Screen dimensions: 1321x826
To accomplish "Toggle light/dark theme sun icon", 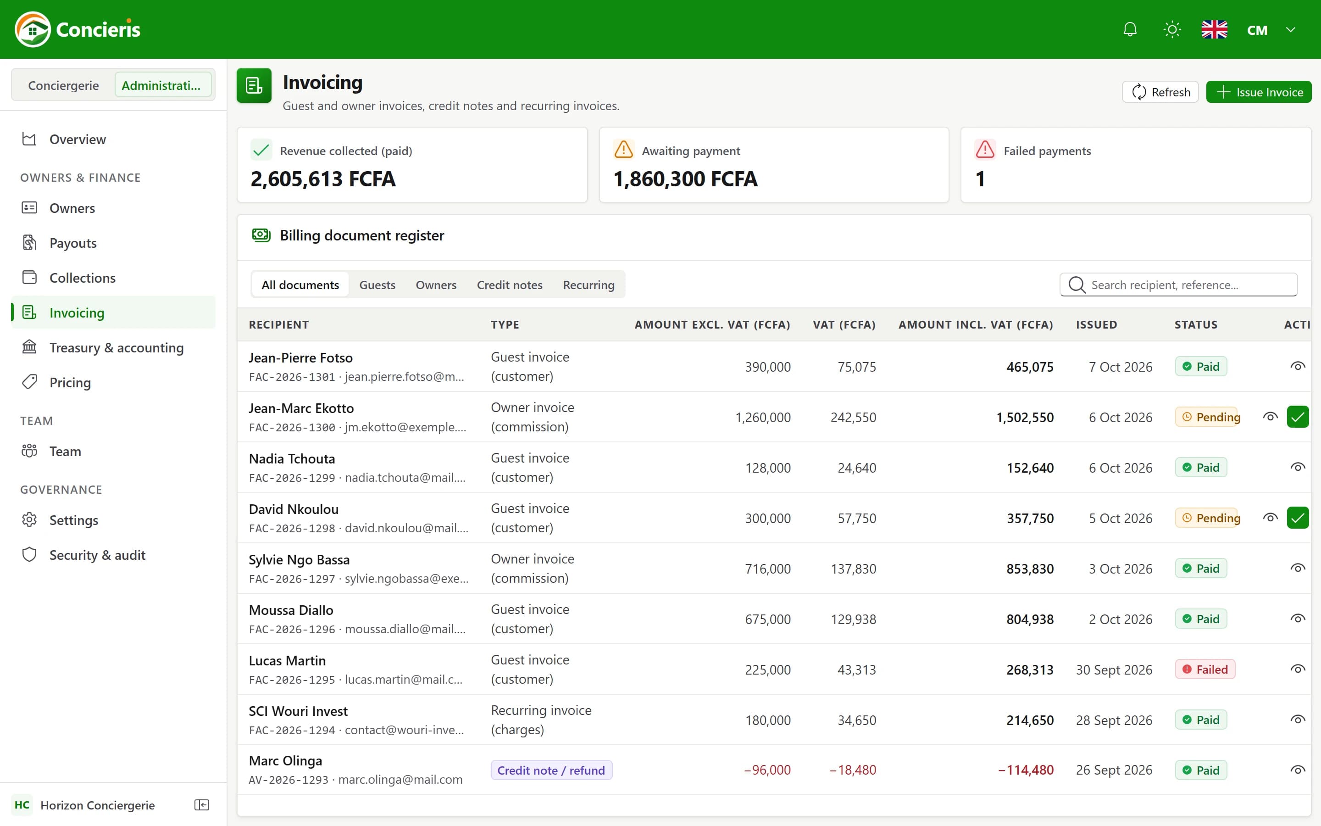I will [x=1172, y=29].
